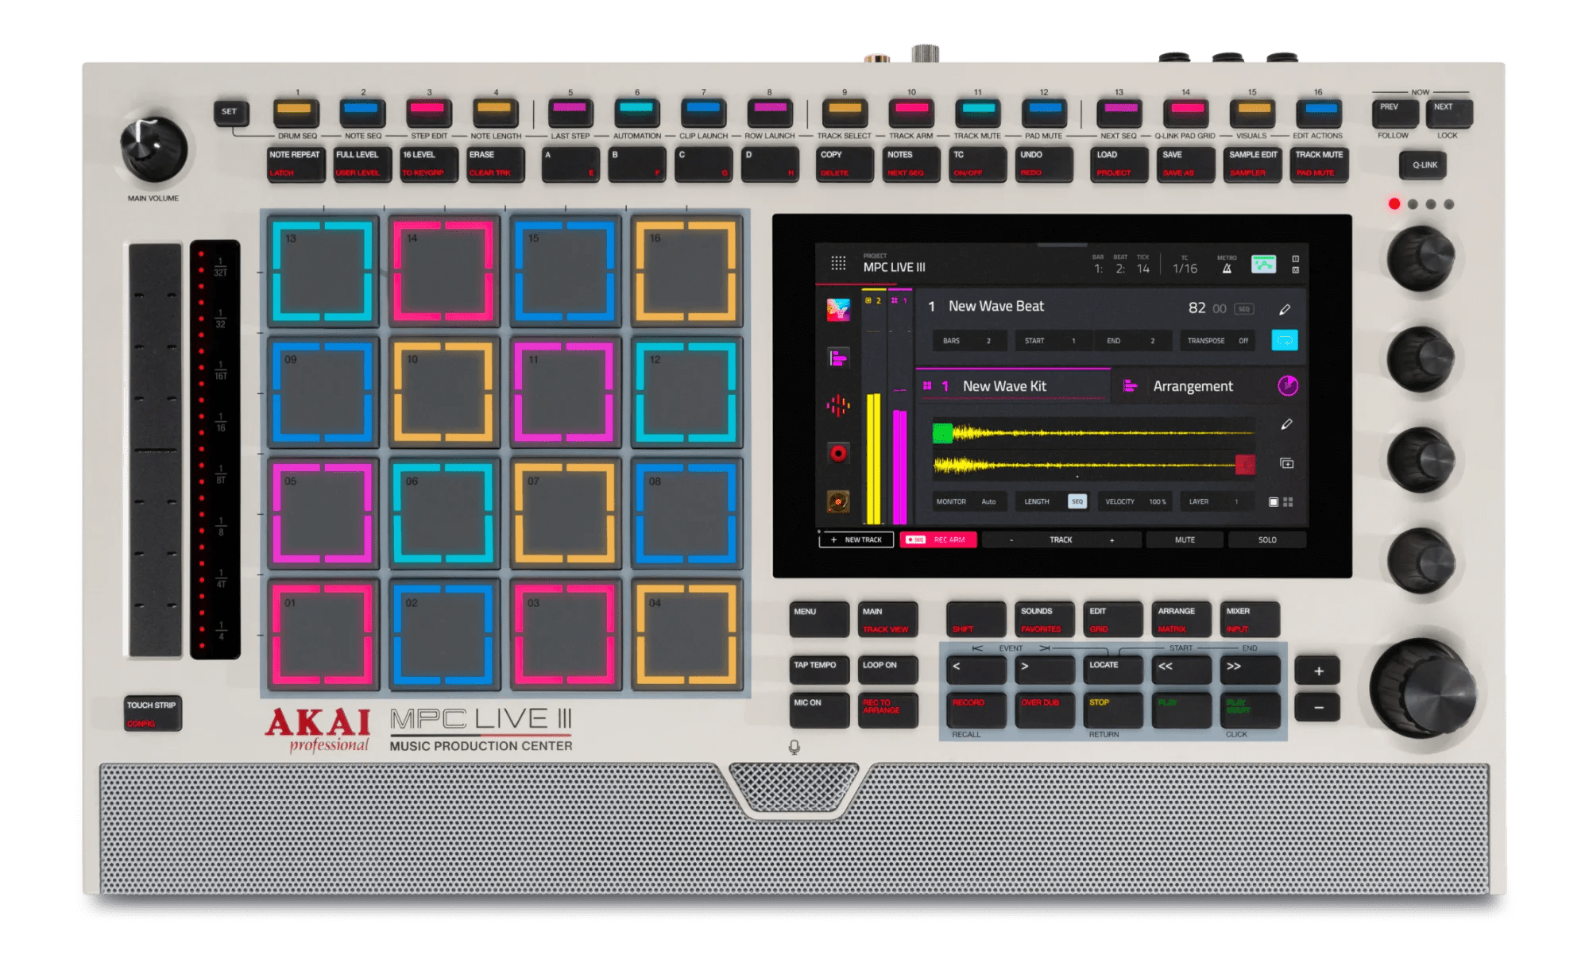
Task: Open the LAYER value field
Action: click(x=1217, y=501)
